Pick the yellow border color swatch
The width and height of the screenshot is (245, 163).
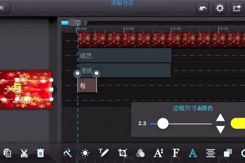click(238, 123)
